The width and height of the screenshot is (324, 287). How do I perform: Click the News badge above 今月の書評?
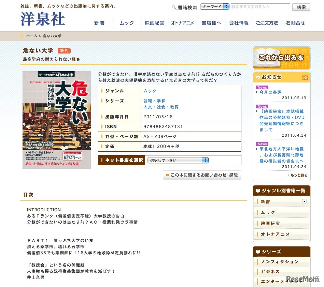point(262,87)
